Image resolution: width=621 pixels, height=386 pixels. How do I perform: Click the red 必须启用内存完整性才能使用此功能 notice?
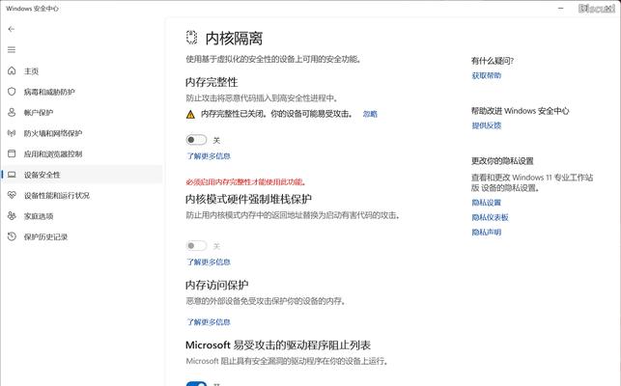pyautogui.click(x=245, y=182)
